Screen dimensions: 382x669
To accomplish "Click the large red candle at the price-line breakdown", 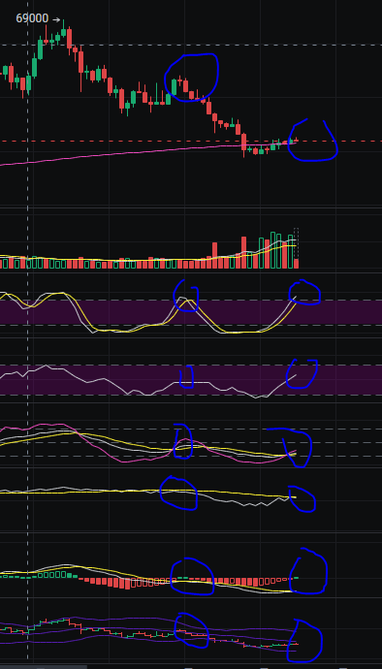I will pos(243,143).
